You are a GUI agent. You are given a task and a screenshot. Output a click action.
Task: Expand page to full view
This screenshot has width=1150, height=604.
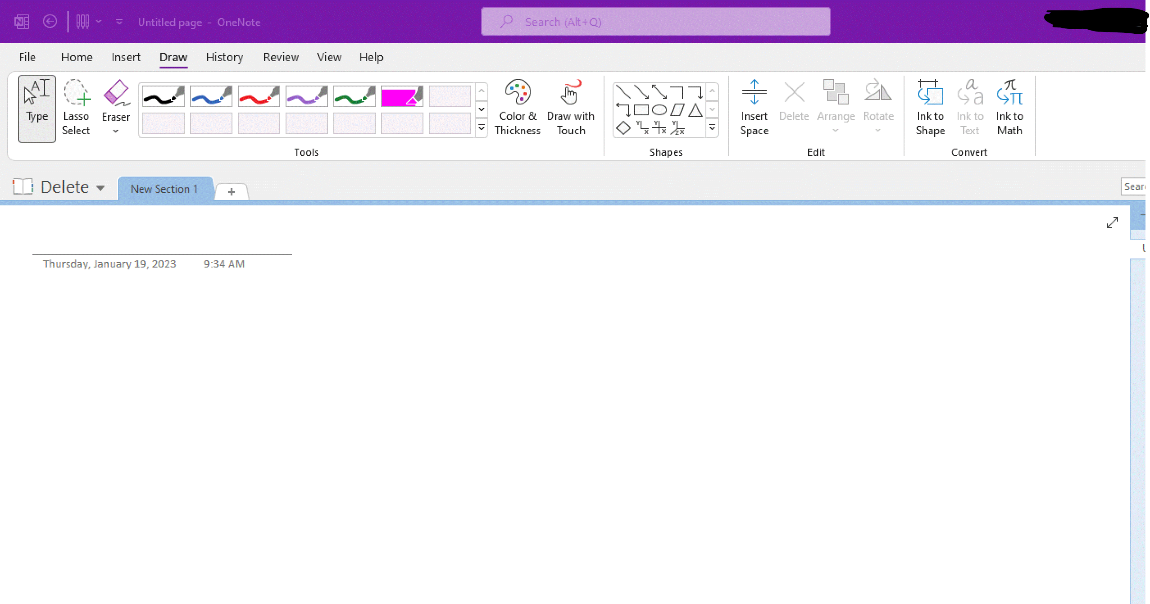(1113, 223)
